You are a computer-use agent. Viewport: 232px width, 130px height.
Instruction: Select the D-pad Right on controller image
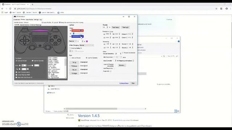click(x=28, y=40)
